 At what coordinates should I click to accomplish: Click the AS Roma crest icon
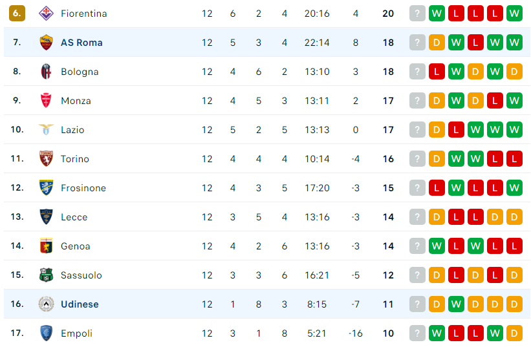[46, 43]
